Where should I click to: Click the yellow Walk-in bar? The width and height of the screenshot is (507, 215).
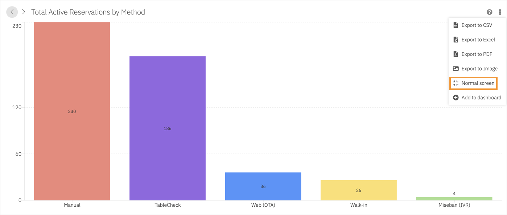tap(359, 190)
